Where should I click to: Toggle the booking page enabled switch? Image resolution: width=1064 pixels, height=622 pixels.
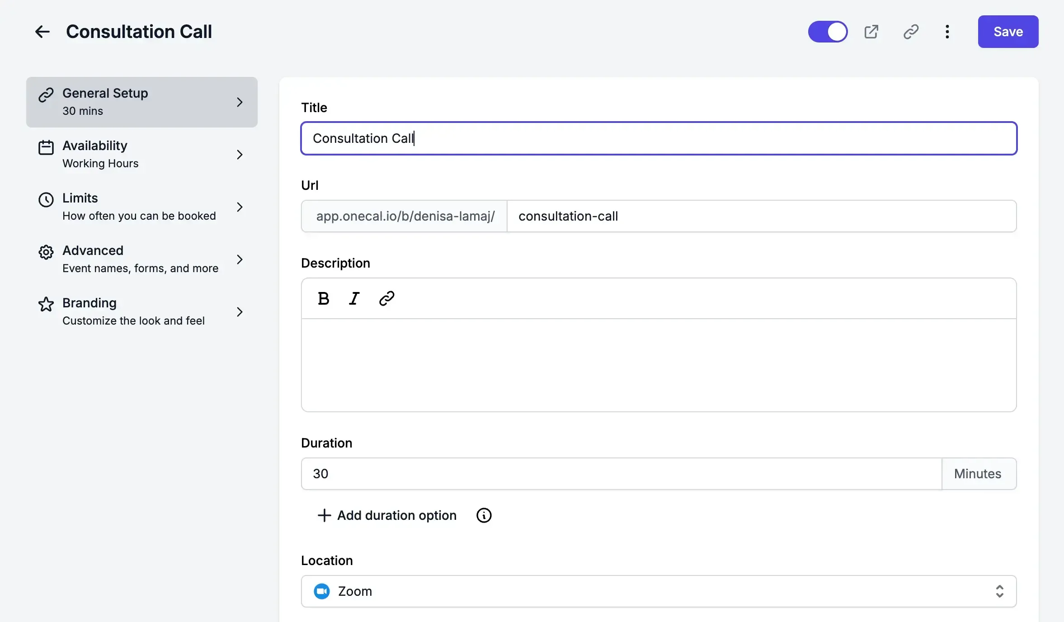point(828,32)
